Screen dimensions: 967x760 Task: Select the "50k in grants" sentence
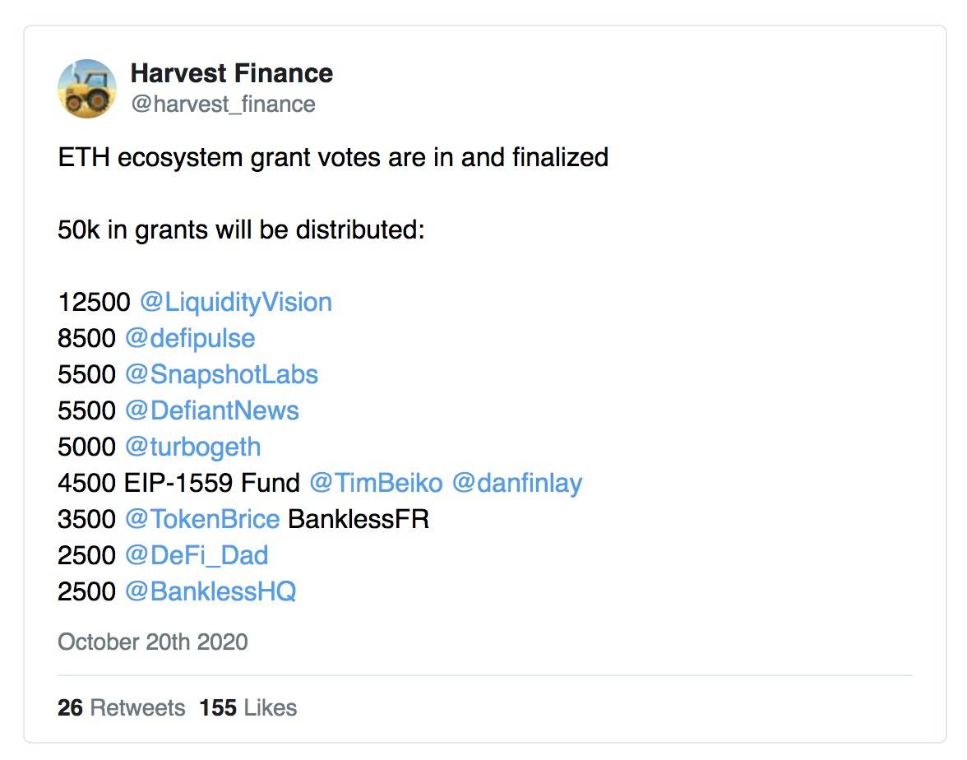pyautogui.click(x=241, y=230)
